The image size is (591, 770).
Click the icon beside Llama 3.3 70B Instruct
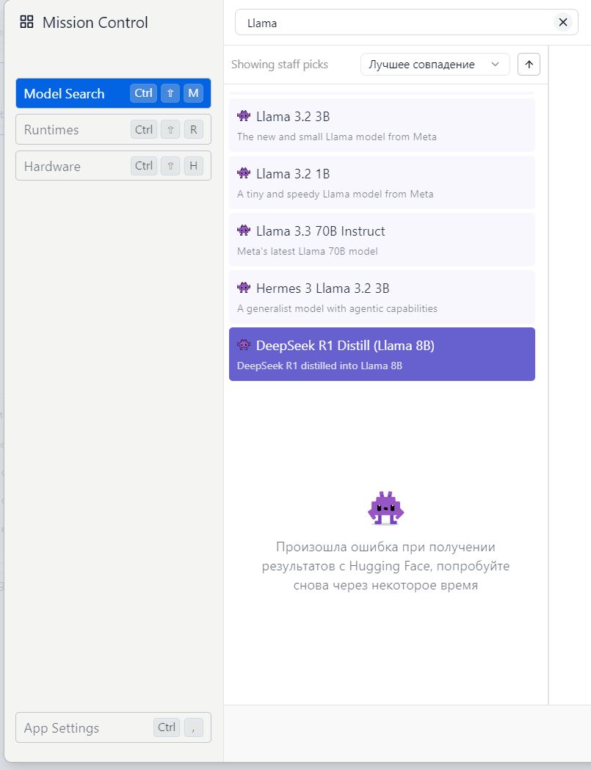click(x=244, y=230)
